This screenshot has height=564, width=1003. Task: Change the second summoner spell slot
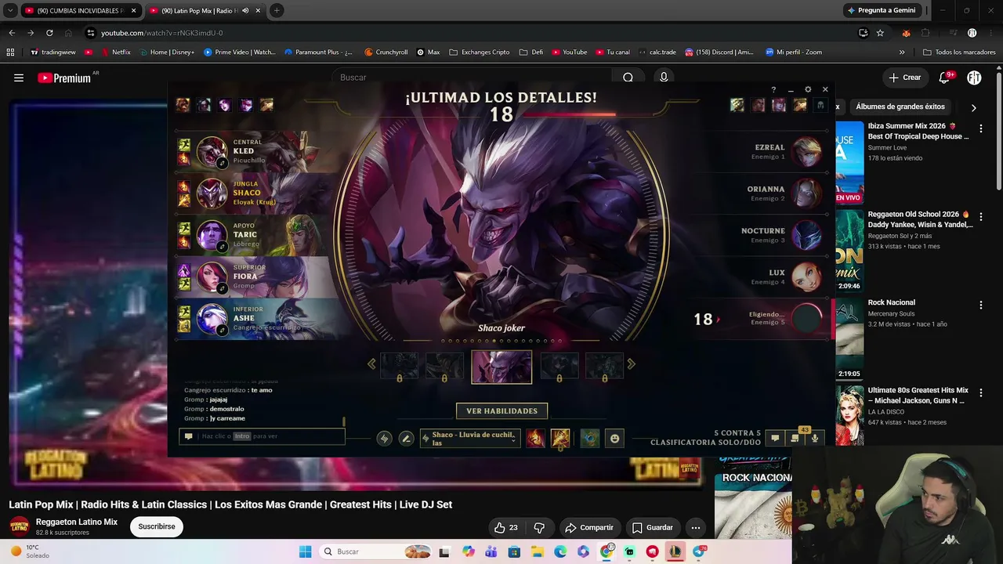click(x=560, y=439)
